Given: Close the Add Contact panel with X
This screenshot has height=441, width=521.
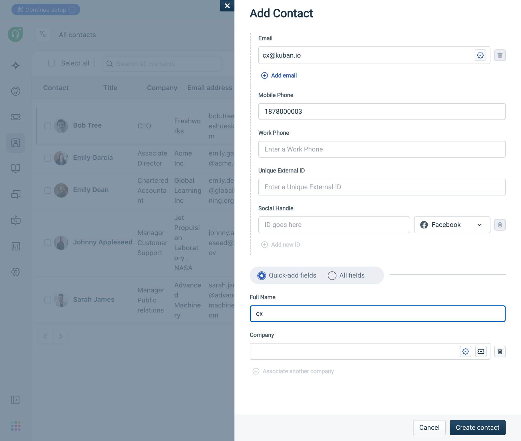Looking at the screenshot, I should coord(227,6).
